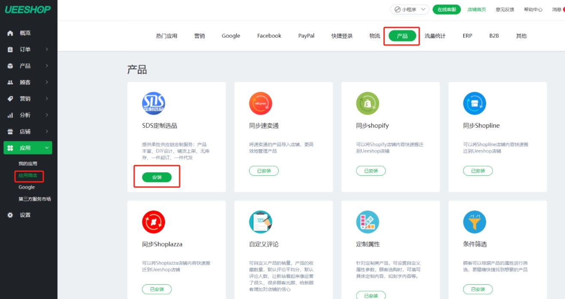Click the grid icon beside 应用
Image resolution: width=565 pixels, height=299 pixels.
[10, 148]
